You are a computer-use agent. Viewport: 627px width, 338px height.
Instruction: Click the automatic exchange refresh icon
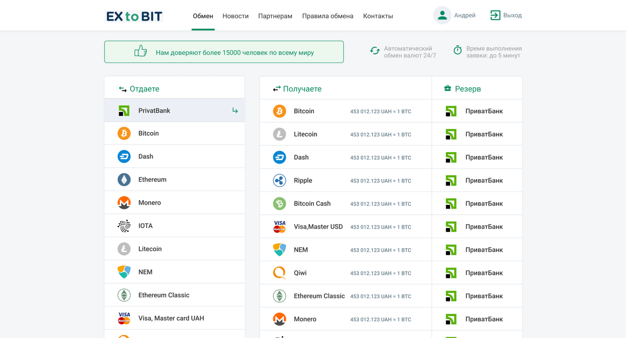point(375,51)
